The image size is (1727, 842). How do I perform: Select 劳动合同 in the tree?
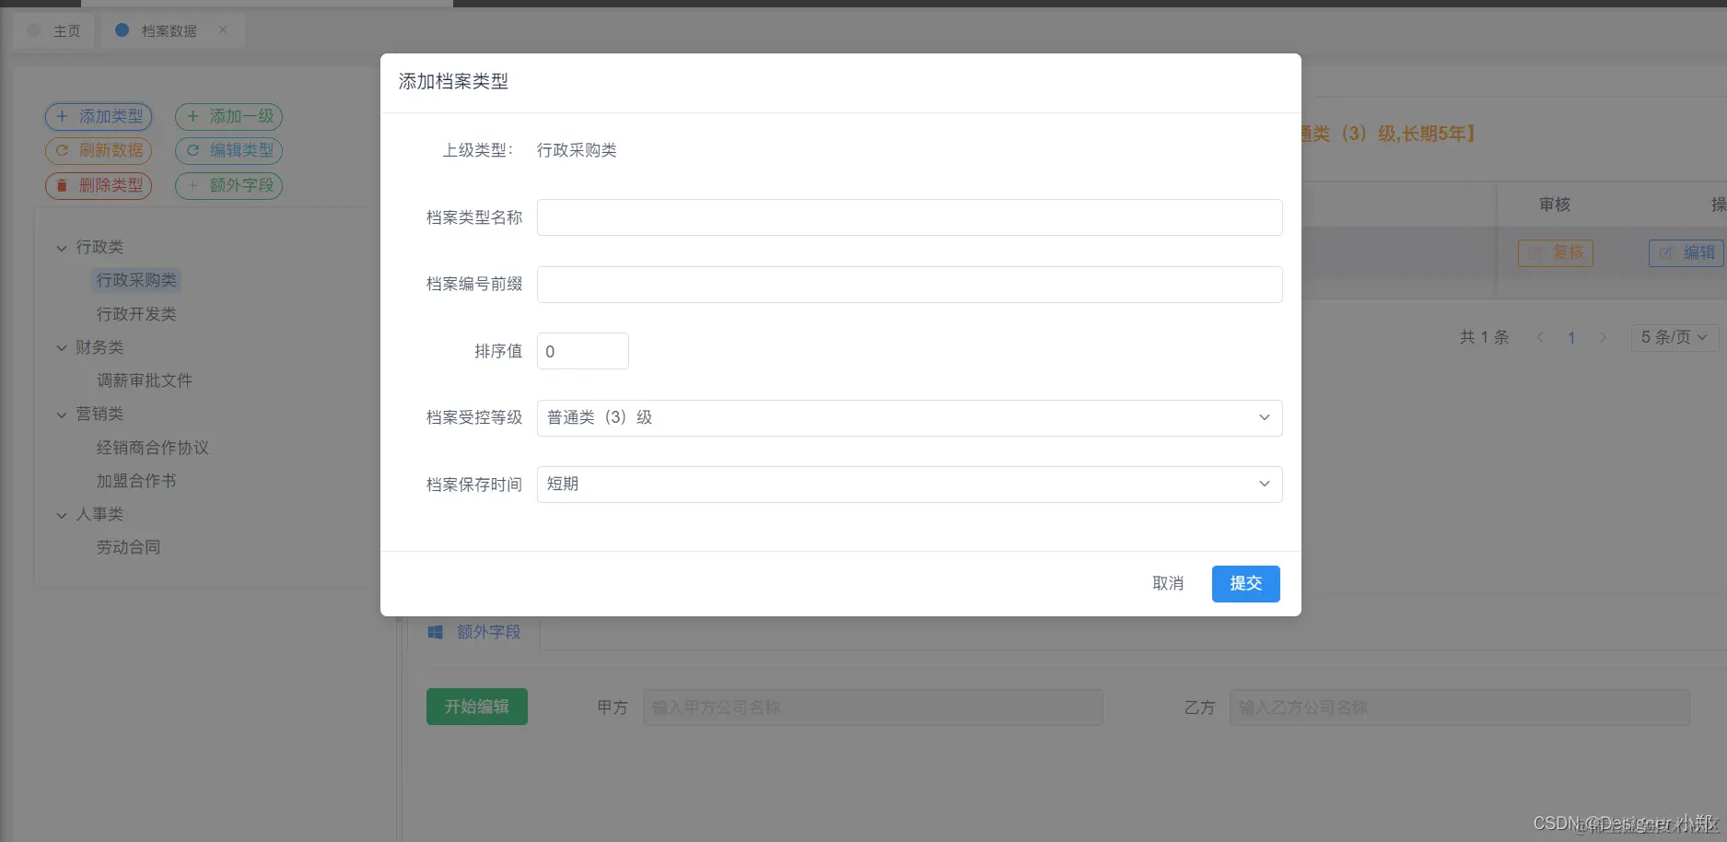point(129,547)
